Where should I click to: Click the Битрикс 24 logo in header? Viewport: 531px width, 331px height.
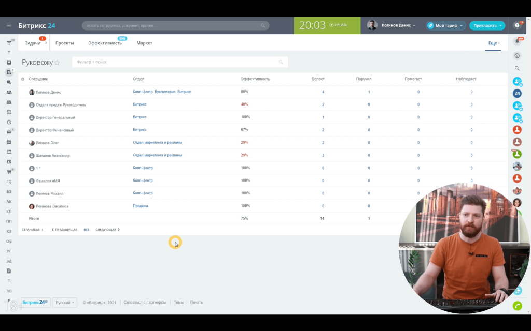37,26
